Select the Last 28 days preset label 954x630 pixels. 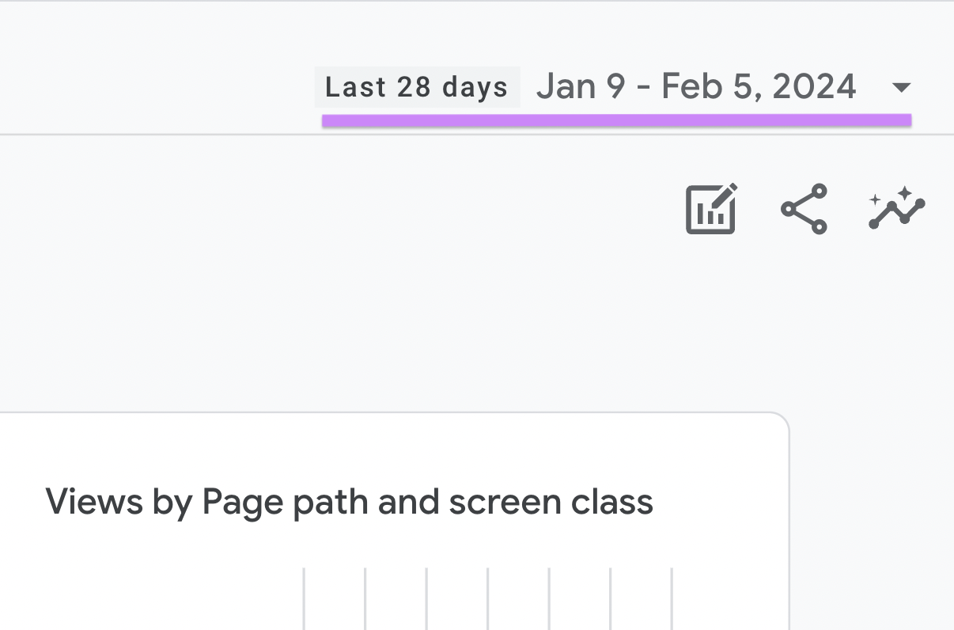pyautogui.click(x=417, y=87)
